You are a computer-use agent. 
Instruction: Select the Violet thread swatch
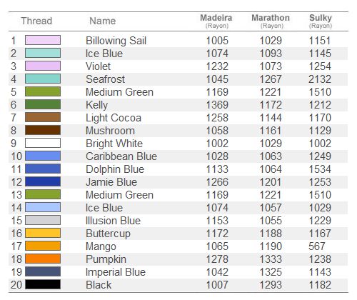click(x=43, y=66)
